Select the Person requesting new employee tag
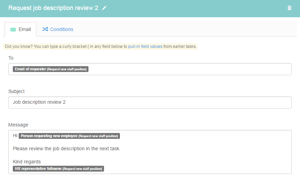The height and width of the screenshot is (184, 300). click(69, 136)
